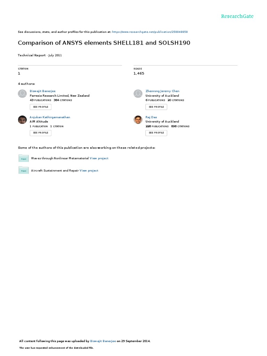The height and width of the screenshot is (356, 267).
Task: Open Anjukan Kathirgamanathan's name link
Action: coord(50,117)
